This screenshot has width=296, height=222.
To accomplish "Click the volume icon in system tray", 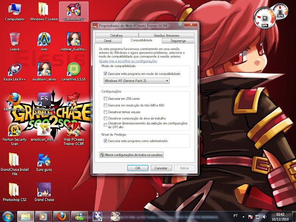I will pyautogui.click(x=265, y=217).
